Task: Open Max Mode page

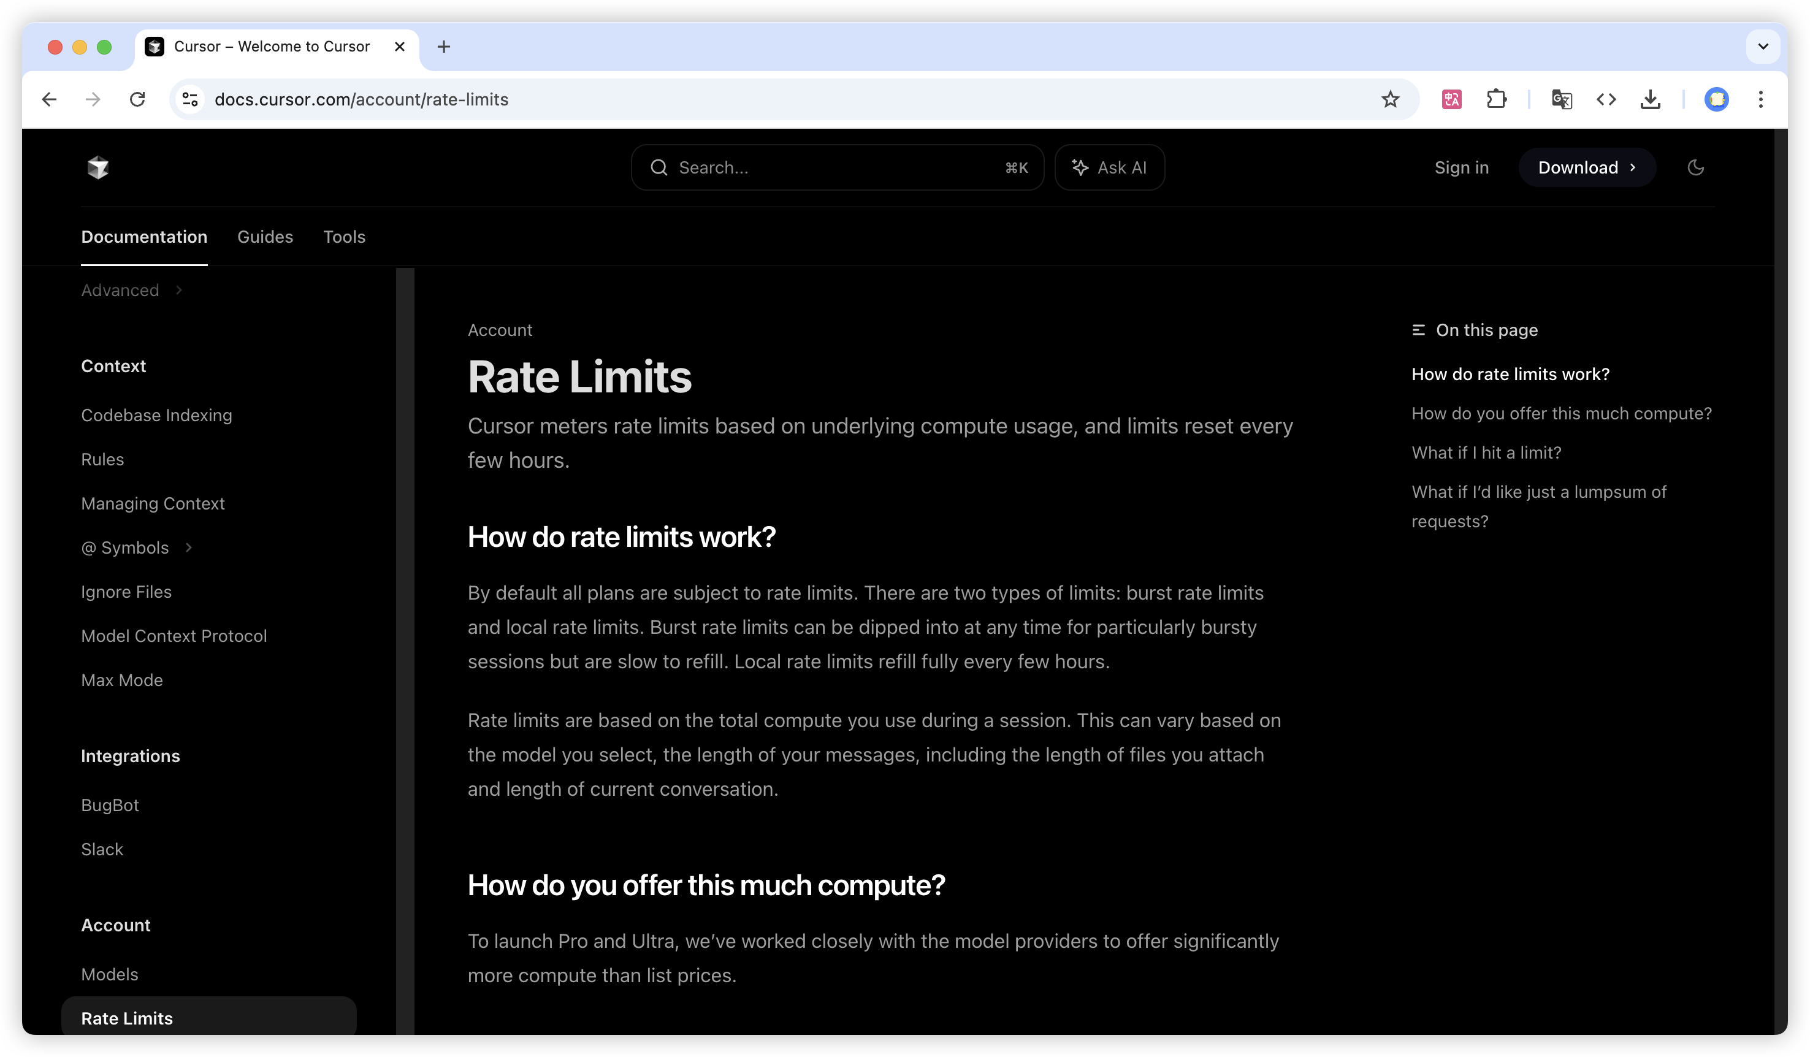Action: (122, 680)
